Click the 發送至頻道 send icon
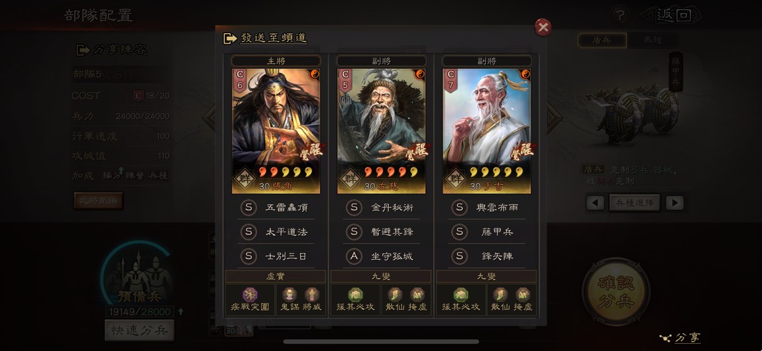 (230, 38)
